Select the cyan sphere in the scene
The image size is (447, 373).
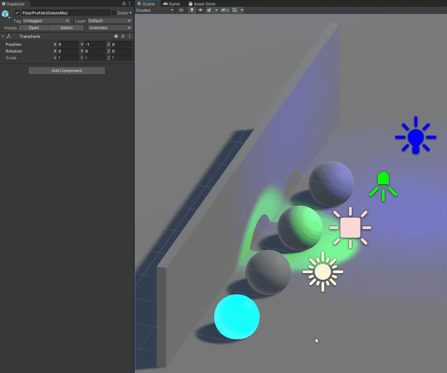click(237, 317)
